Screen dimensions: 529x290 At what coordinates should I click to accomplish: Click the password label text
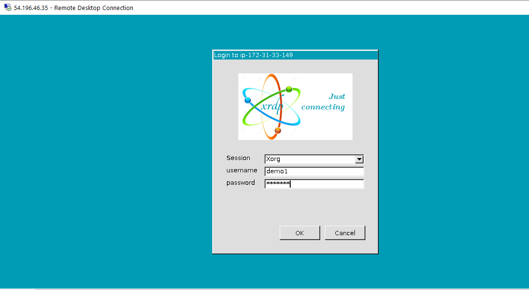point(241,183)
